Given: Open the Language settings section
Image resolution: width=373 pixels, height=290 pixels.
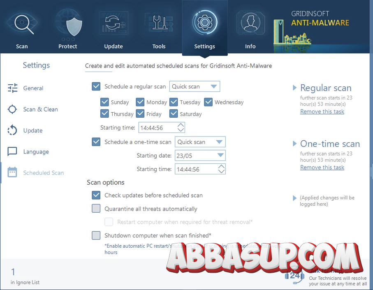Looking at the screenshot, I should 36,151.
